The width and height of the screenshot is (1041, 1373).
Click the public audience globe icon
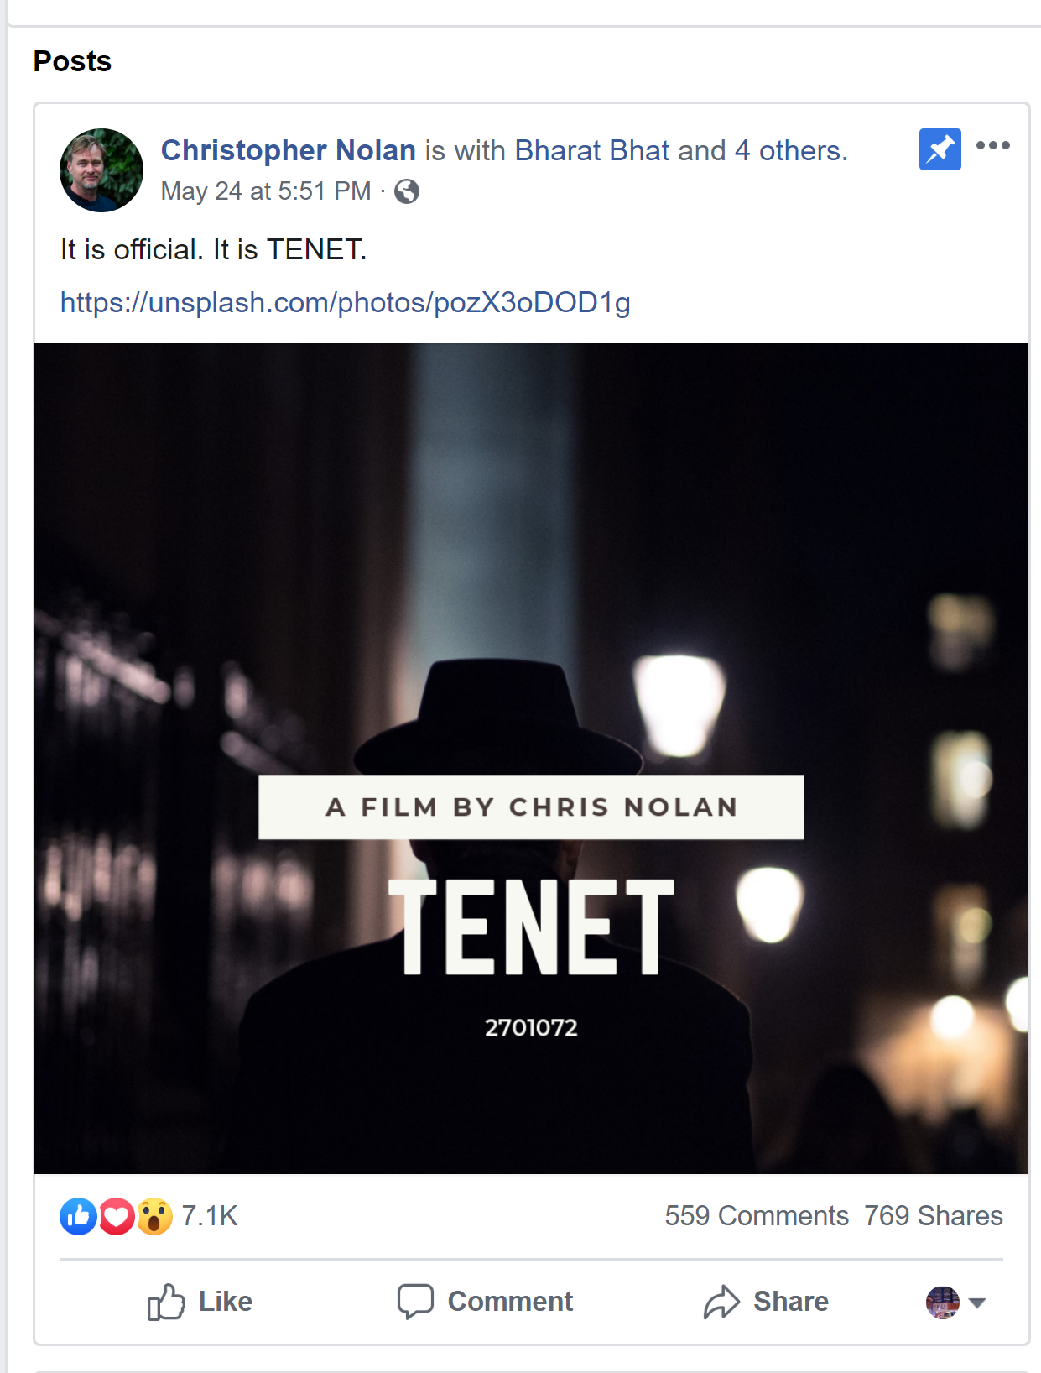(407, 191)
